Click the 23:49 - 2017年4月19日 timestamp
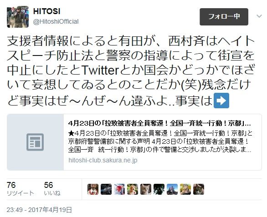The width and height of the screenshot is (267, 217). (x=39, y=210)
